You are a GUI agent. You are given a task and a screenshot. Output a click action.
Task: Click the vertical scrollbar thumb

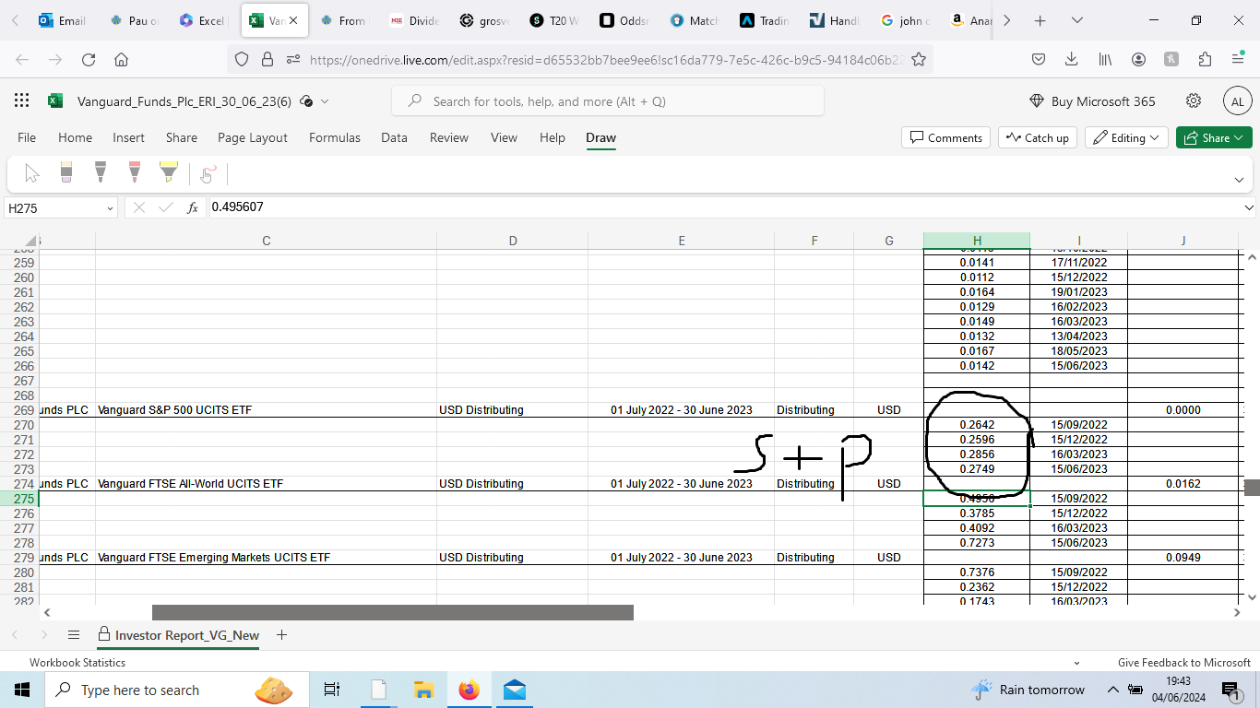1252,488
